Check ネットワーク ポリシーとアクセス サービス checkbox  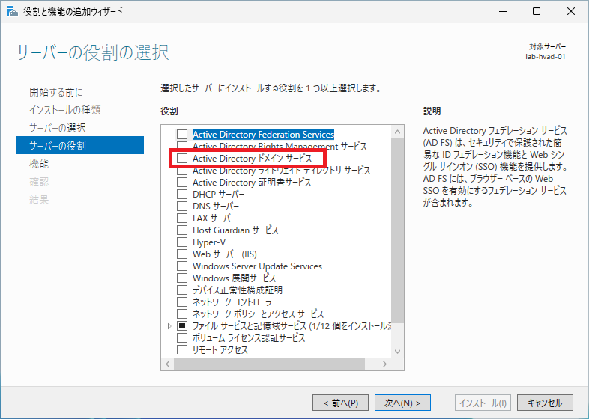point(182,314)
